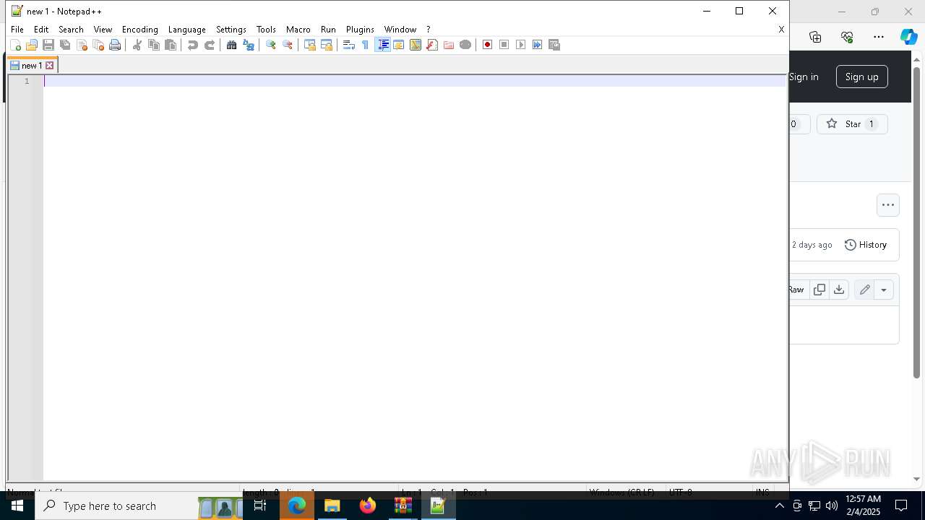
Task: Undo the last action via toolbar
Action: click(193, 45)
